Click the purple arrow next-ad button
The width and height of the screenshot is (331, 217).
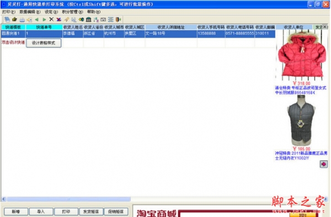pyautogui.click(x=324, y=164)
